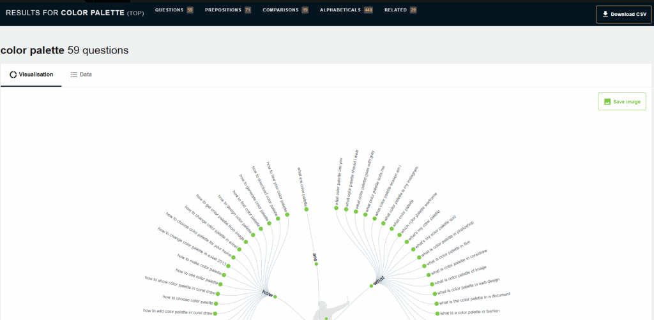Select the "how to choose color palette" label
This screenshot has width=654, height=320.
click(188, 299)
